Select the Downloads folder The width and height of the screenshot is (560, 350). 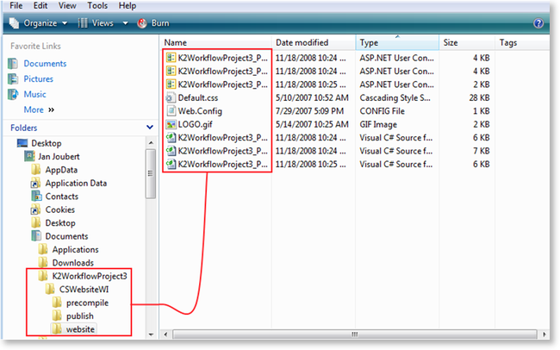pyautogui.click(x=73, y=263)
